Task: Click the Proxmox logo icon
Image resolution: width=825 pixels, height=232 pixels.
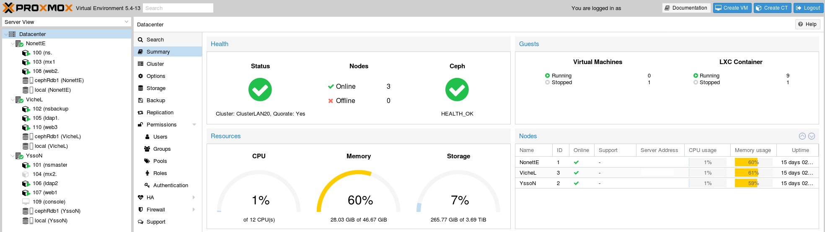Action: [x=8, y=8]
